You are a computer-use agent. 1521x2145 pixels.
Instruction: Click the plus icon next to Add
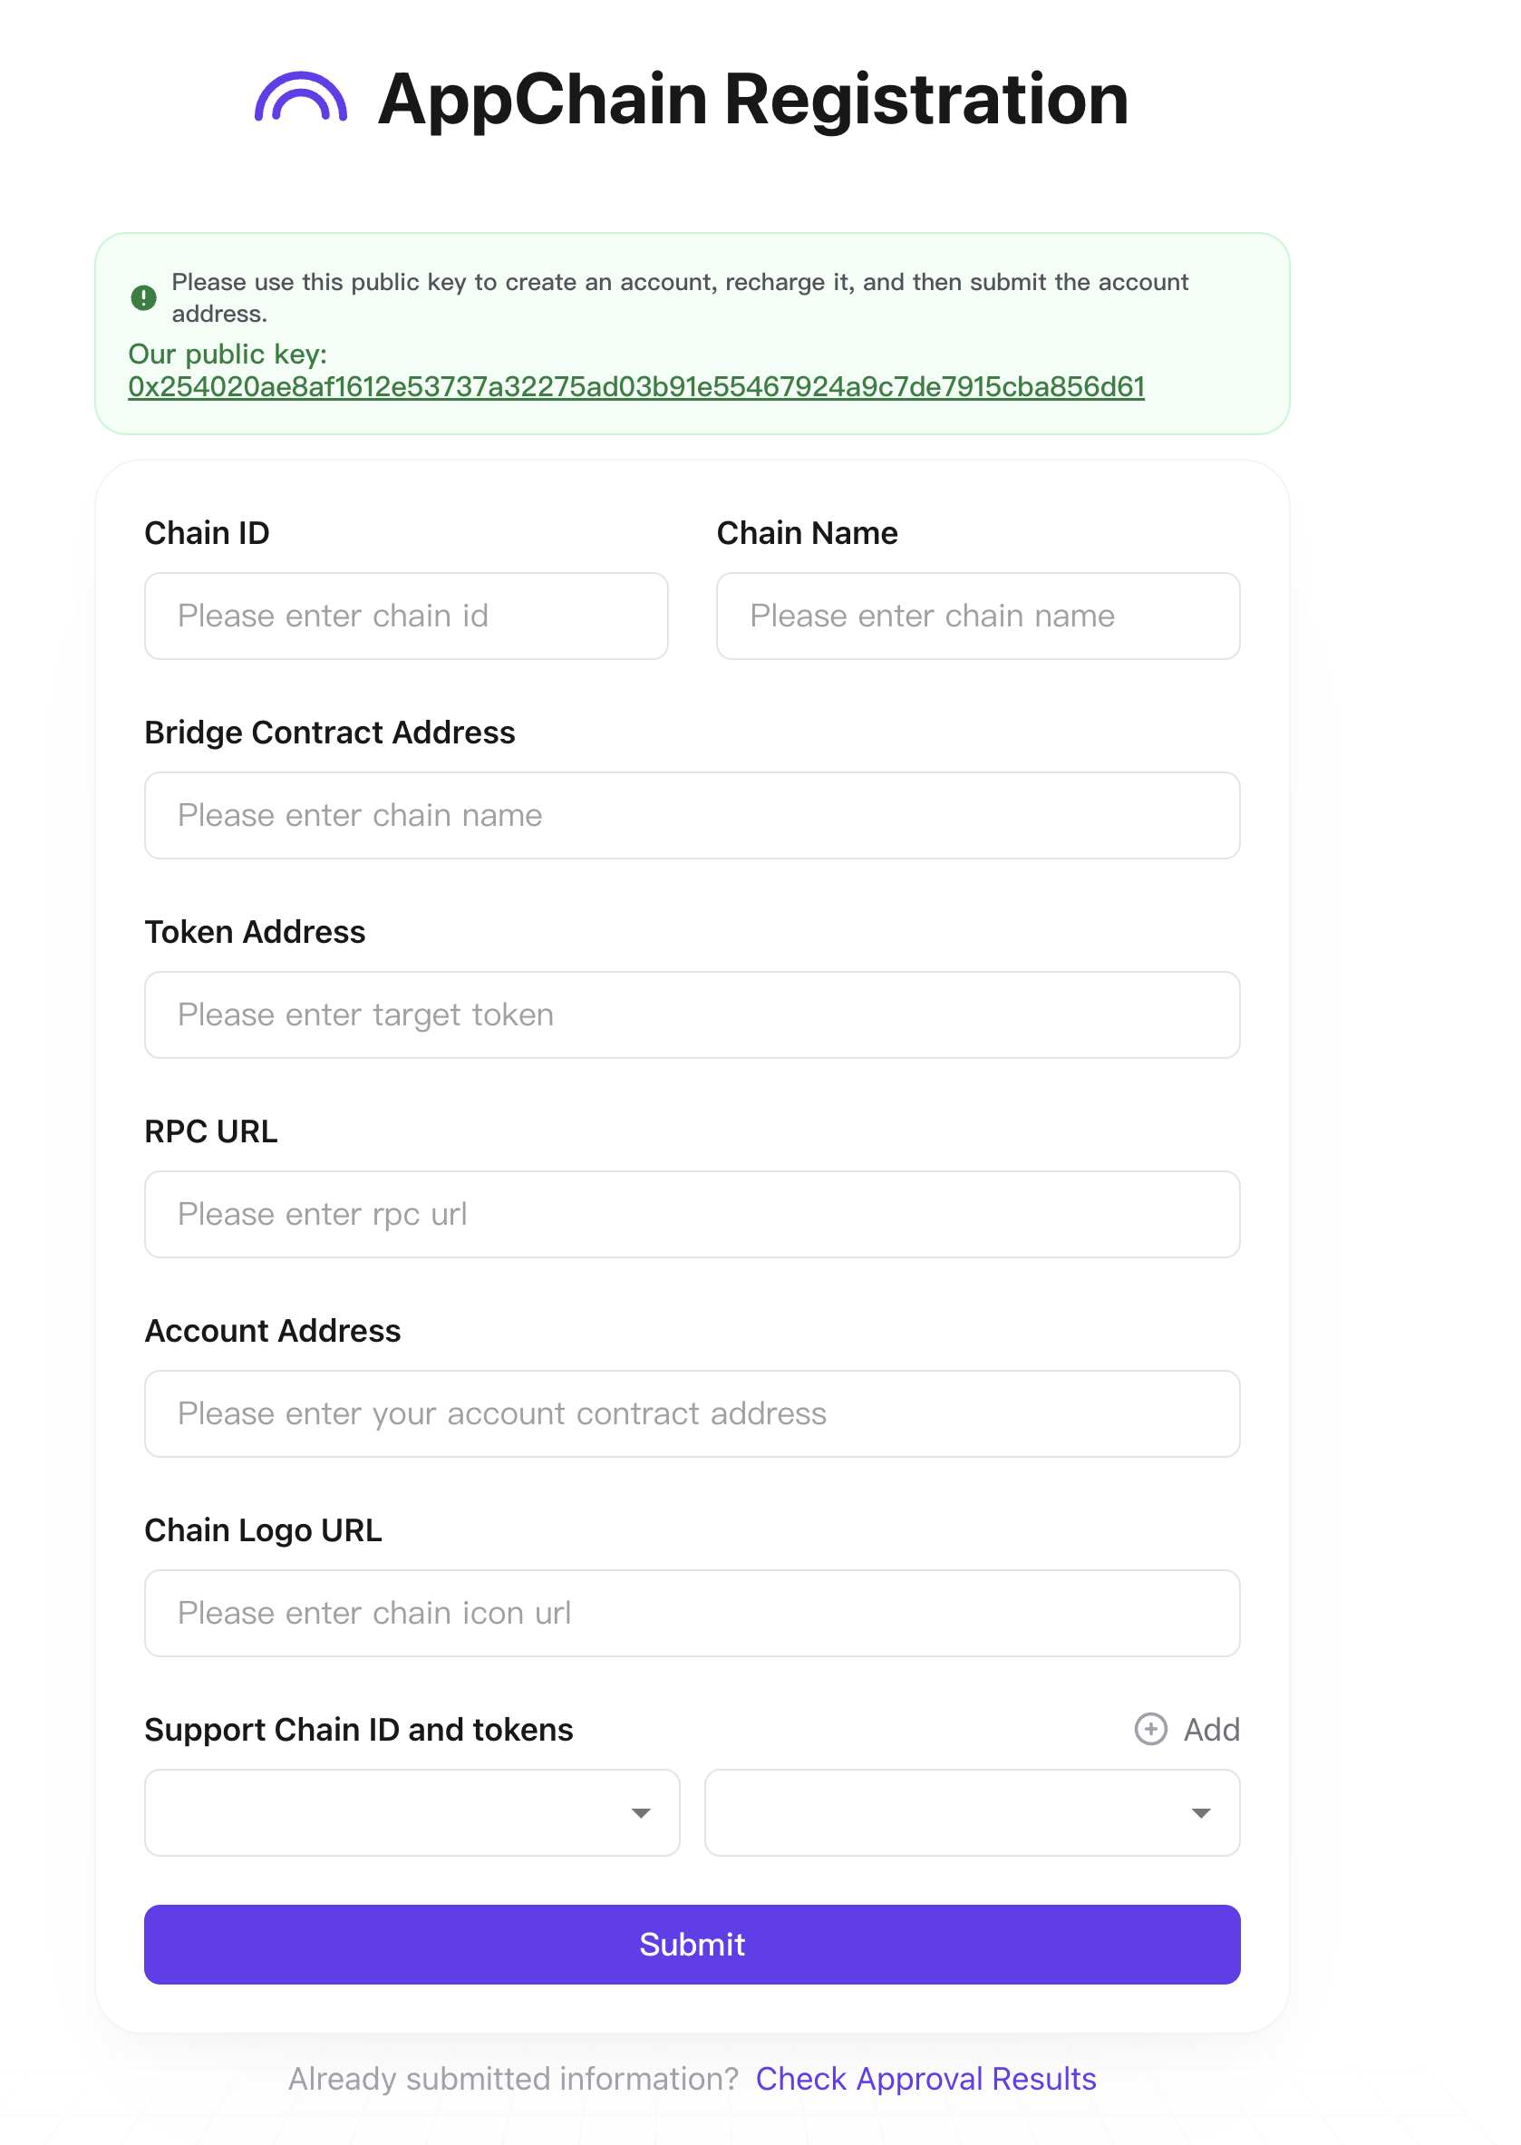[1150, 1730]
